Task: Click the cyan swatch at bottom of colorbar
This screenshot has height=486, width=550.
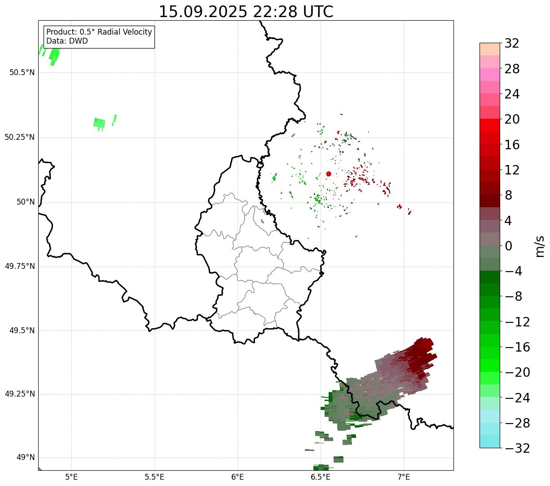Action: click(x=490, y=441)
